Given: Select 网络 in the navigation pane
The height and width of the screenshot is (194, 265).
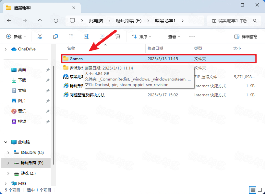Looking at the screenshot, I should [22, 184].
